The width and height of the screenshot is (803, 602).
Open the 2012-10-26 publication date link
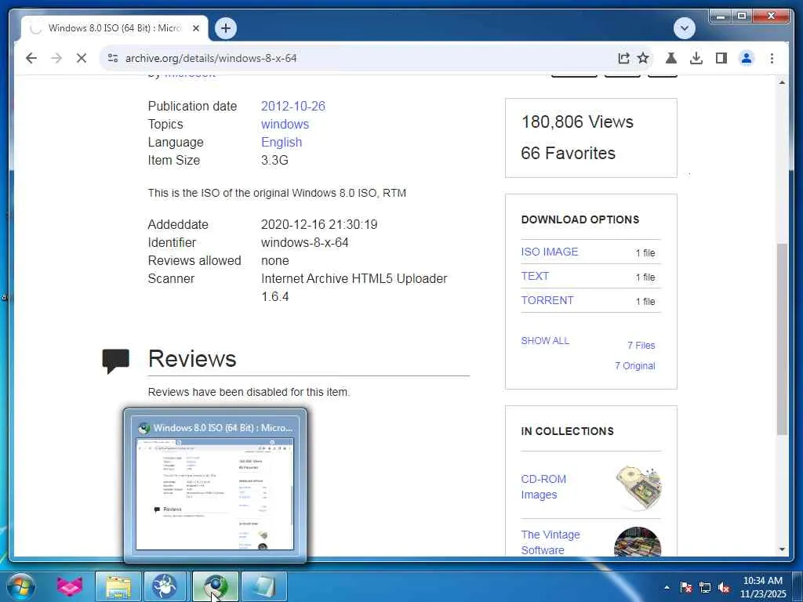click(293, 106)
